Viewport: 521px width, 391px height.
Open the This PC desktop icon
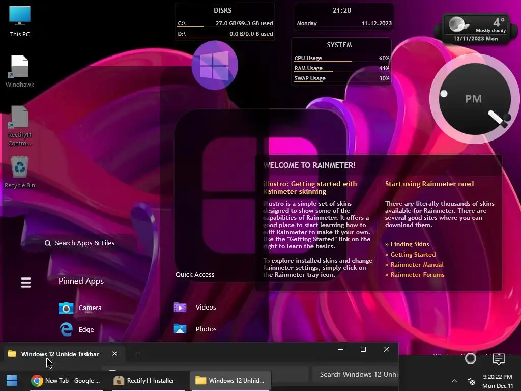click(20, 21)
